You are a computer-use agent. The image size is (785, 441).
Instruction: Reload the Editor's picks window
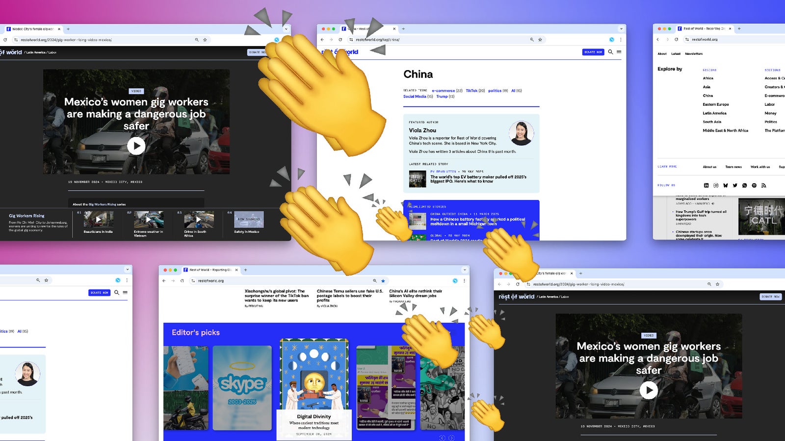[182, 281]
